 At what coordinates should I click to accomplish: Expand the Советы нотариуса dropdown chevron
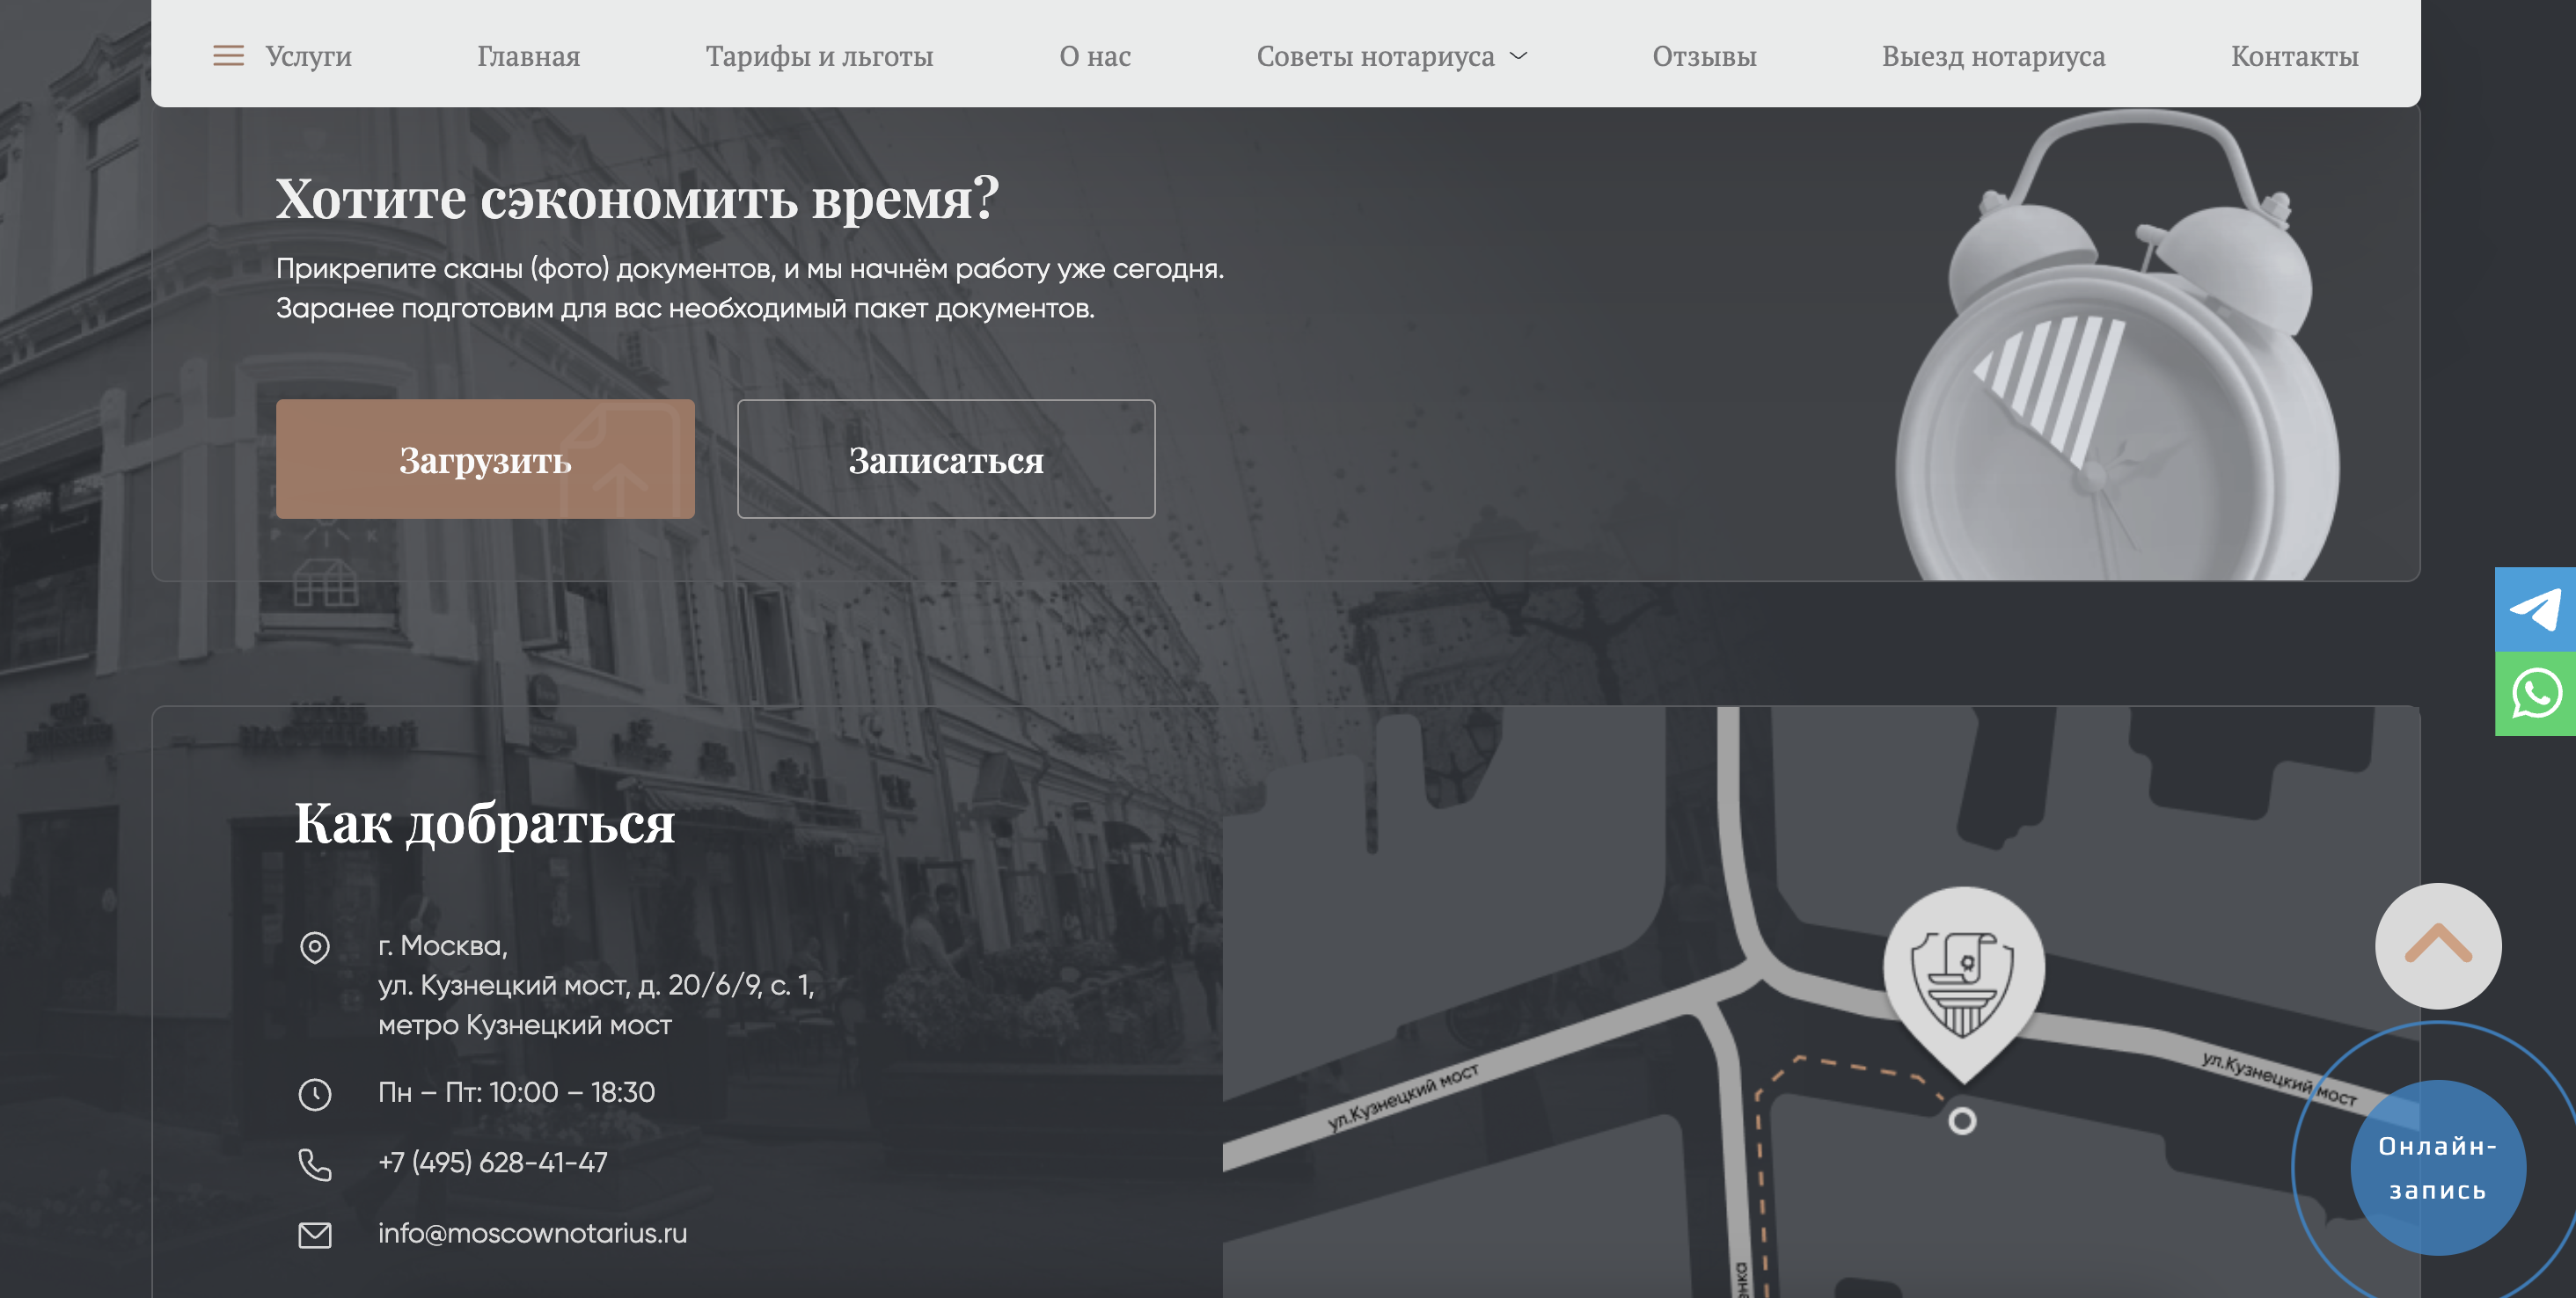1518,56
